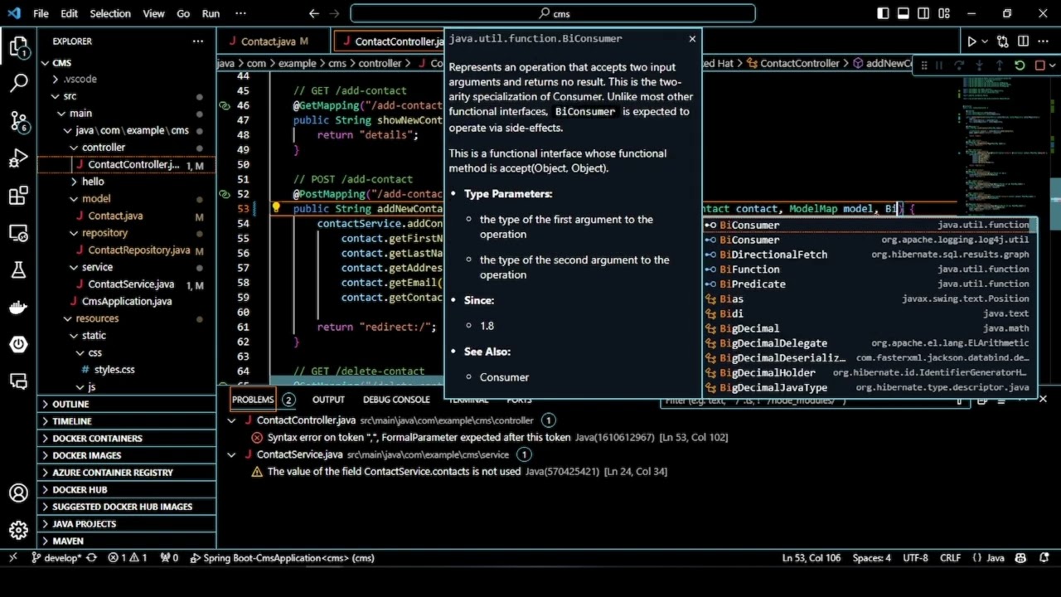1061x597 pixels.
Task: Click the debug Step Over icon
Action: click(959, 66)
